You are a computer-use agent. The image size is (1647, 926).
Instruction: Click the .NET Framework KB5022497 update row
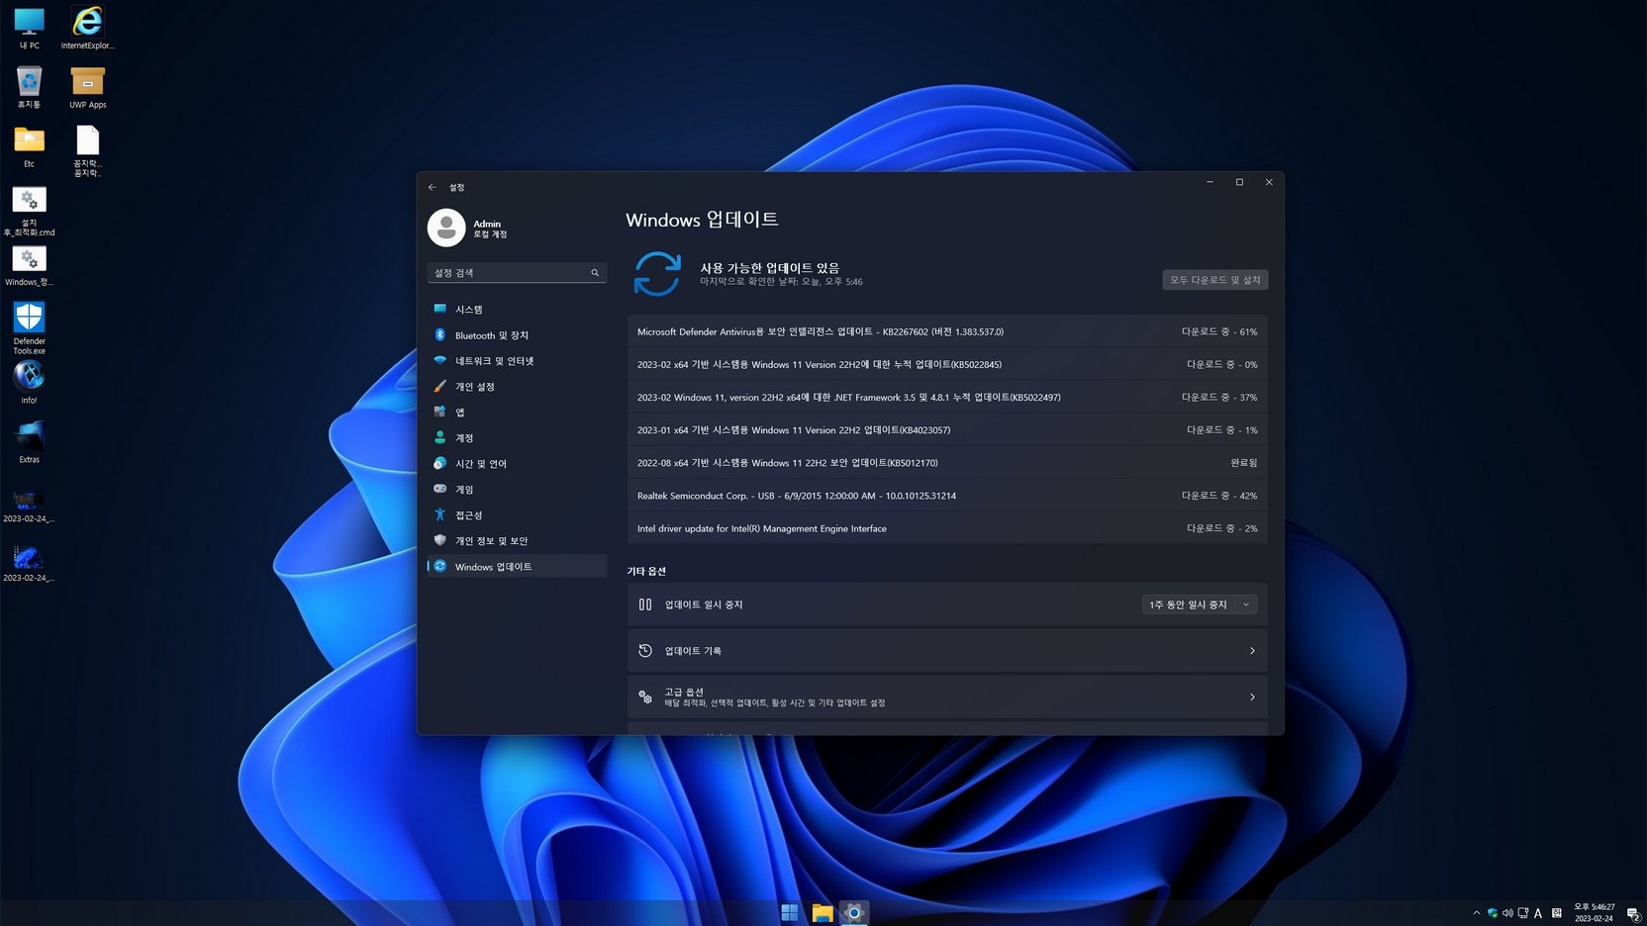point(947,397)
